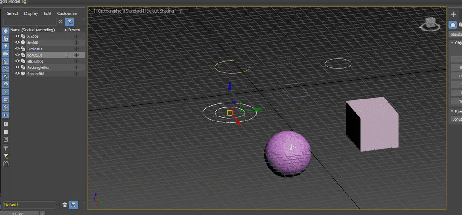
Task: Click the Scene Explorer search field
Action: (30, 22)
